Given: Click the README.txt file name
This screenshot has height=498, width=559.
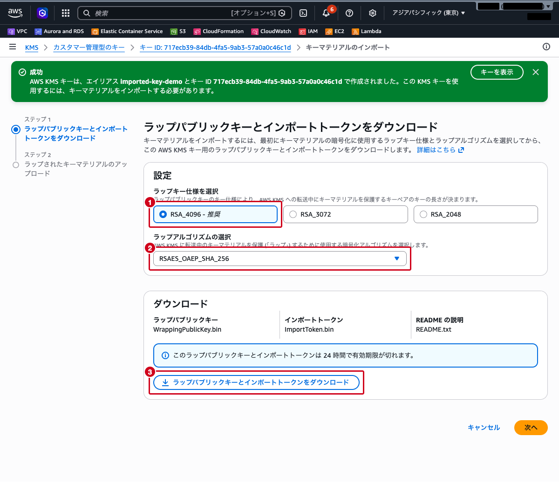Looking at the screenshot, I should click(x=434, y=329).
